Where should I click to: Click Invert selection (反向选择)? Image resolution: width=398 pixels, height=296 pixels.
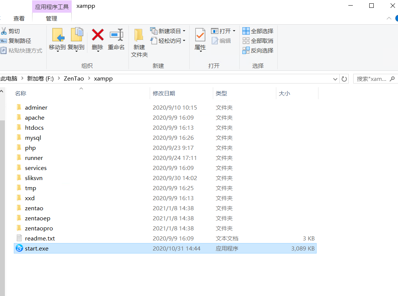click(x=258, y=50)
